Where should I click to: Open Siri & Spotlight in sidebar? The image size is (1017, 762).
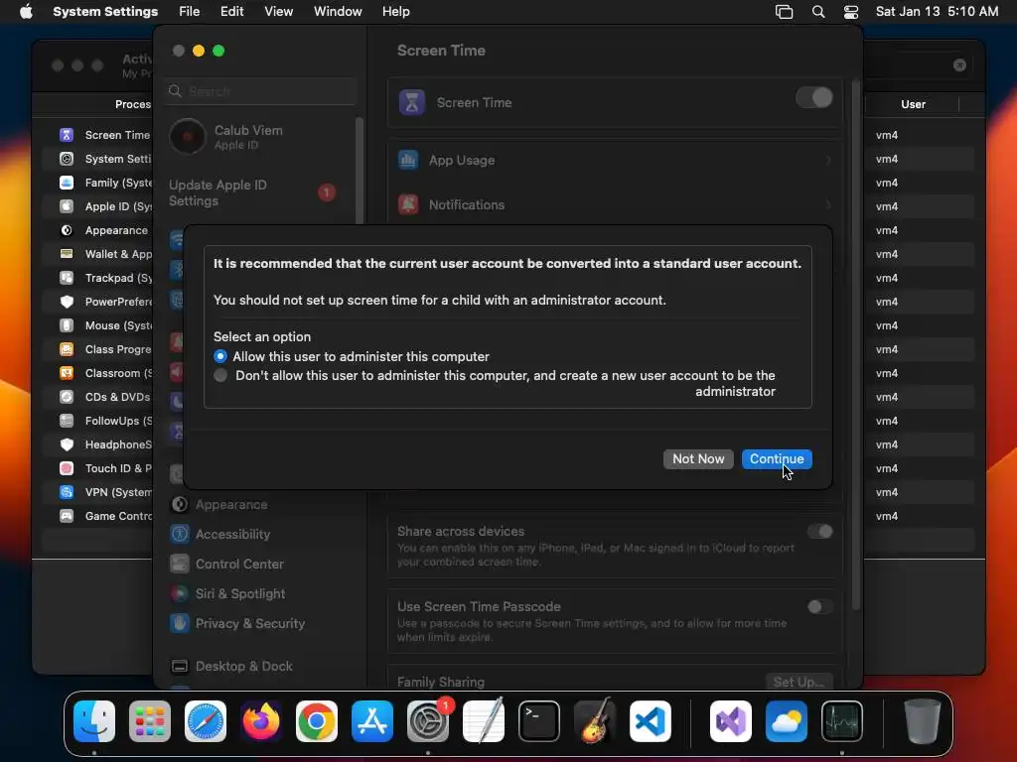239,593
